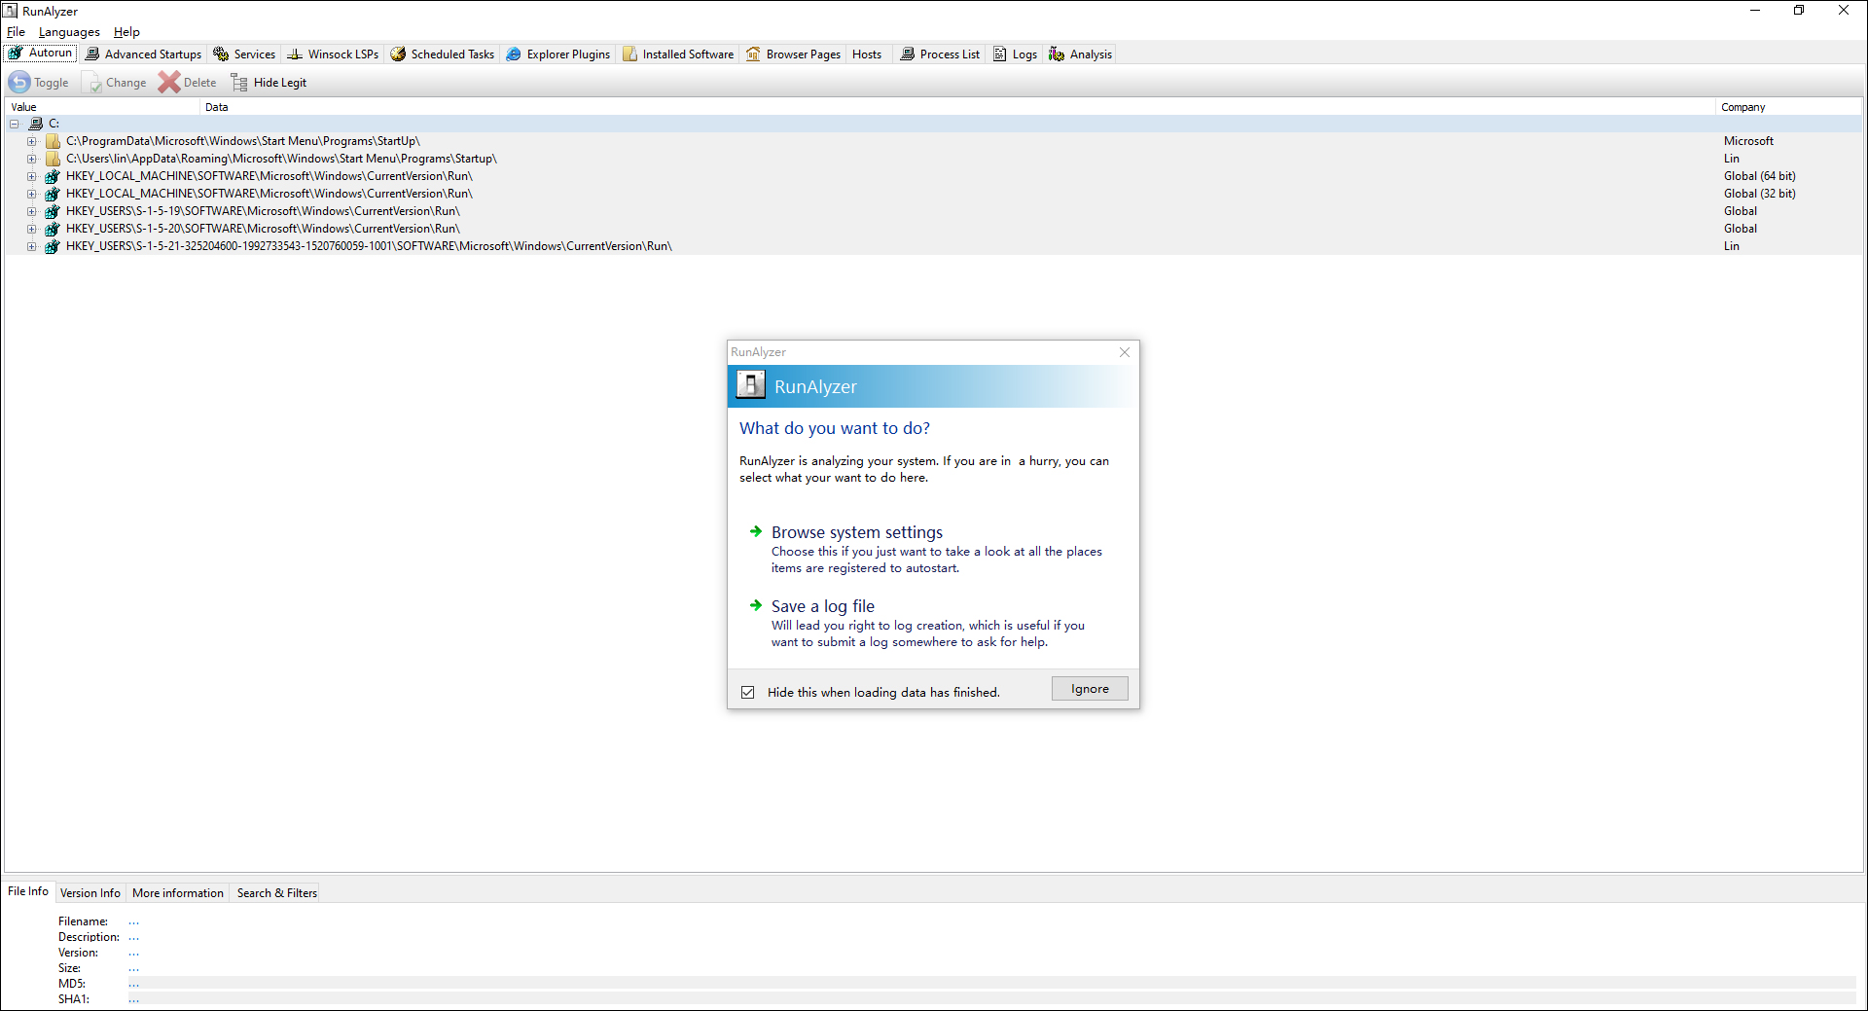The height and width of the screenshot is (1011, 1868).
Task: Click the RunAlyzer dialog header logo
Action: point(750,385)
